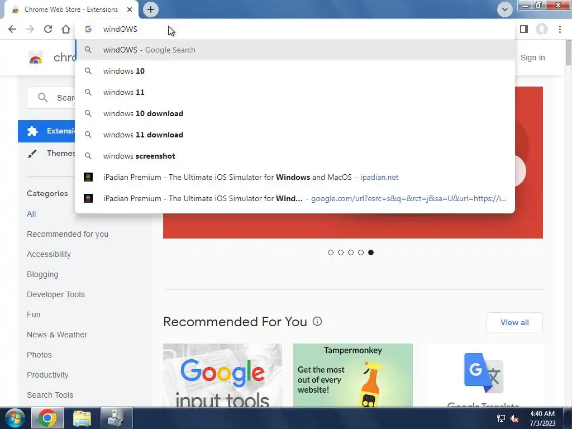The height and width of the screenshot is (429, 572).
Task: Select the second carousel dot
Action: pos(341,252)
